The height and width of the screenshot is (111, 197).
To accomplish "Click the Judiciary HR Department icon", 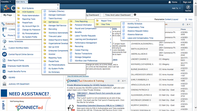I will 4,84.
